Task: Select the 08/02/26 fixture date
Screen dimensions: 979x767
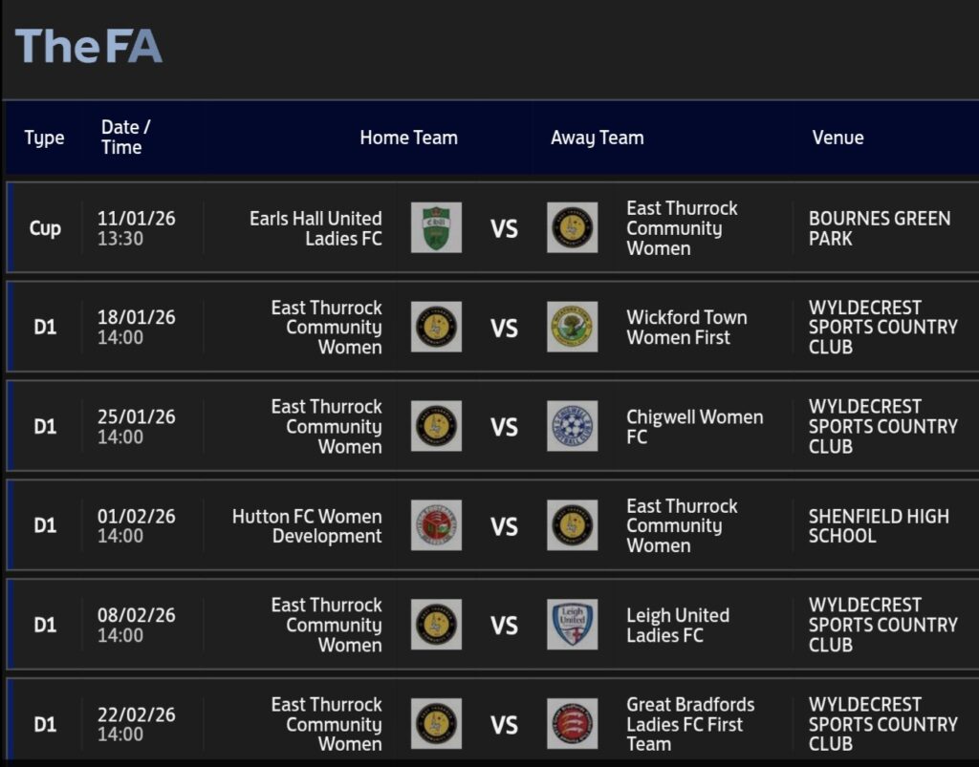Action: tap(136, 615)
